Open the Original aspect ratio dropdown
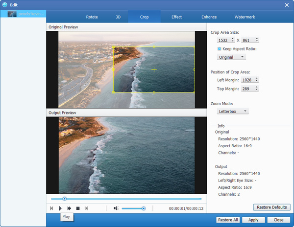 tap(232, 57)
